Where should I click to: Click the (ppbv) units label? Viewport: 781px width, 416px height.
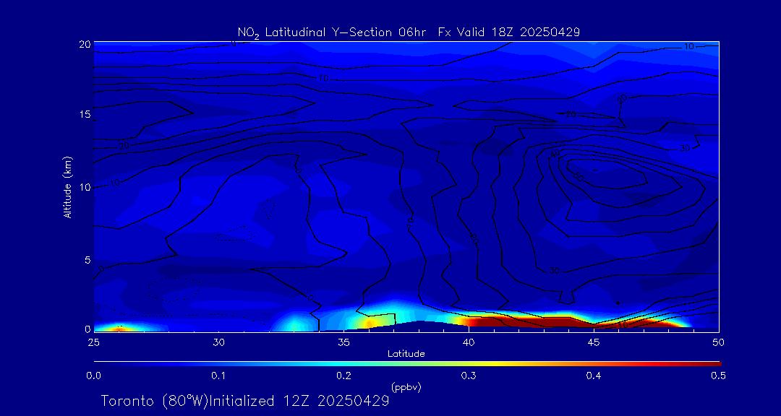(406, 387)
